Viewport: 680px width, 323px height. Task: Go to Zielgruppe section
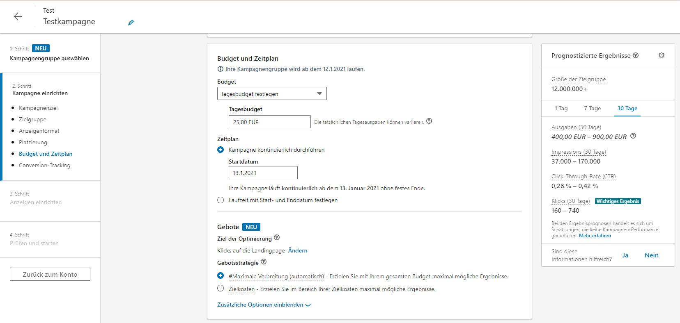tap(32, 119)
